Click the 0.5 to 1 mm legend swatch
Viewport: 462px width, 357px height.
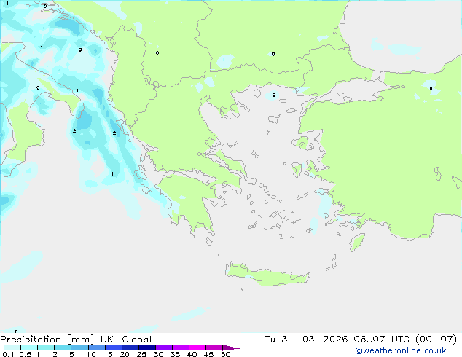click(x=29, y=348)
